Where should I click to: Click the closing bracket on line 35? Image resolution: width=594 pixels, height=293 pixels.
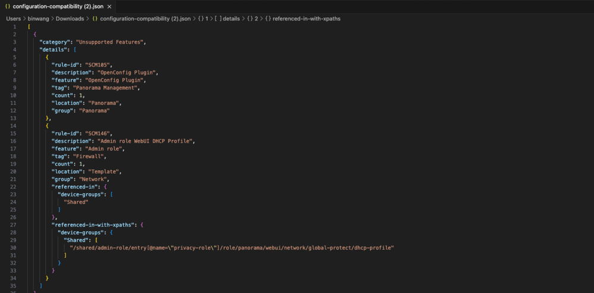pos(41,286)
